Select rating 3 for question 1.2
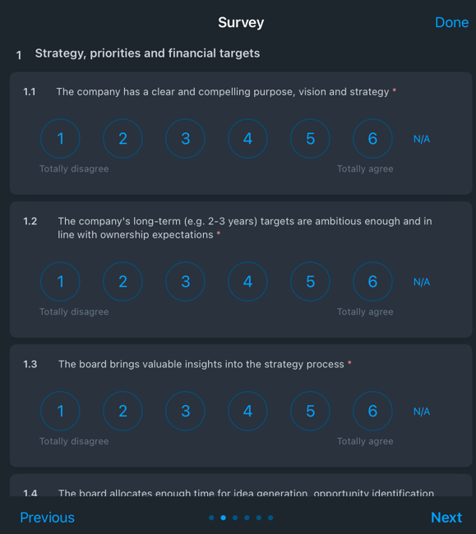476x534 pixels. point(185,282)
